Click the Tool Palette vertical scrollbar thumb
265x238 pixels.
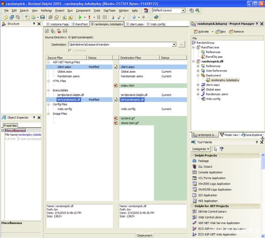(x=263, y=163)
